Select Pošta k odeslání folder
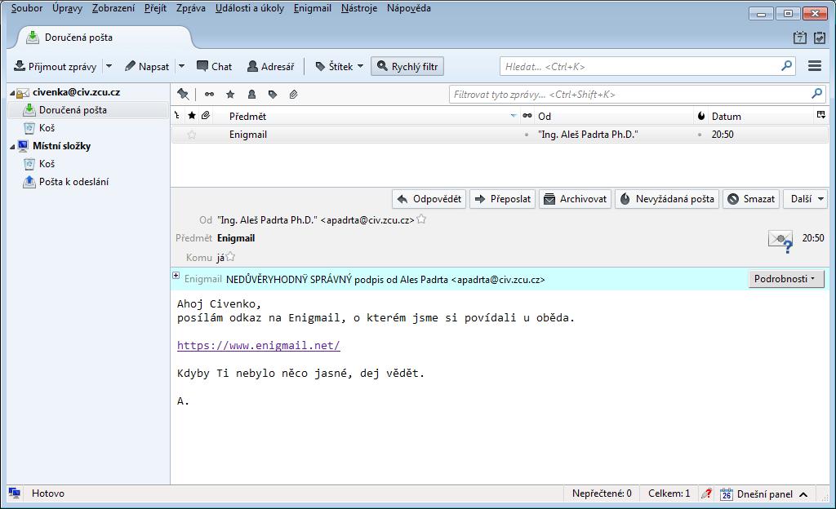This screenshot has height=509, width=836. (65, 182)
